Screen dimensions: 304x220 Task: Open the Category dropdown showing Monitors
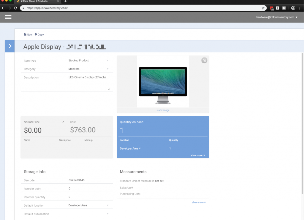pyautogui.click(x=108, y=69)
